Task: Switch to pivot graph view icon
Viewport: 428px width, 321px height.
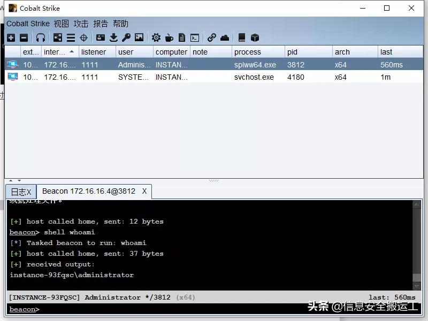Action: [57, 37]
